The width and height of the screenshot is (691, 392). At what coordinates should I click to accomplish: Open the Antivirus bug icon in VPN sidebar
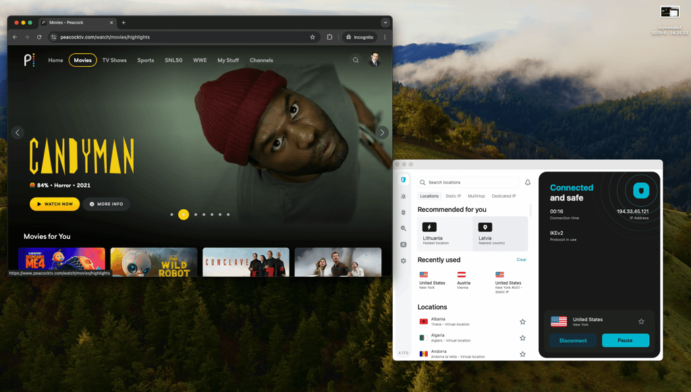coord(404,213)
